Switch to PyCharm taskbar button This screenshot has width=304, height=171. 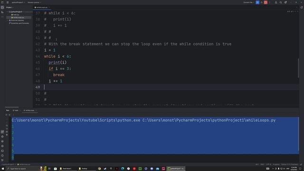176,169
